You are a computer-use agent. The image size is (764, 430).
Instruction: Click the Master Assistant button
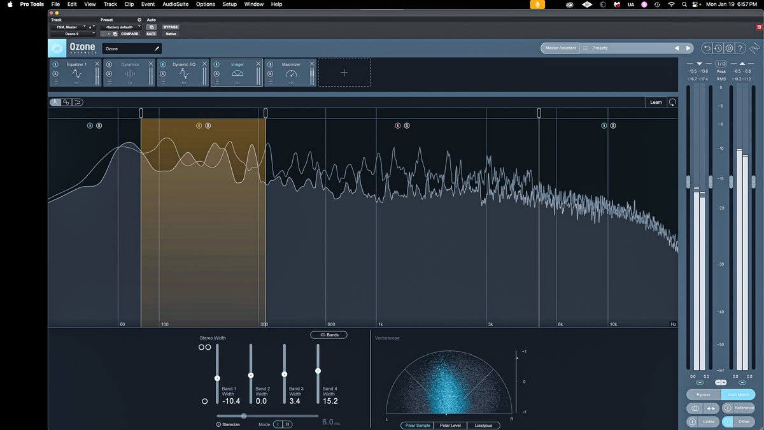click(560, 48)
